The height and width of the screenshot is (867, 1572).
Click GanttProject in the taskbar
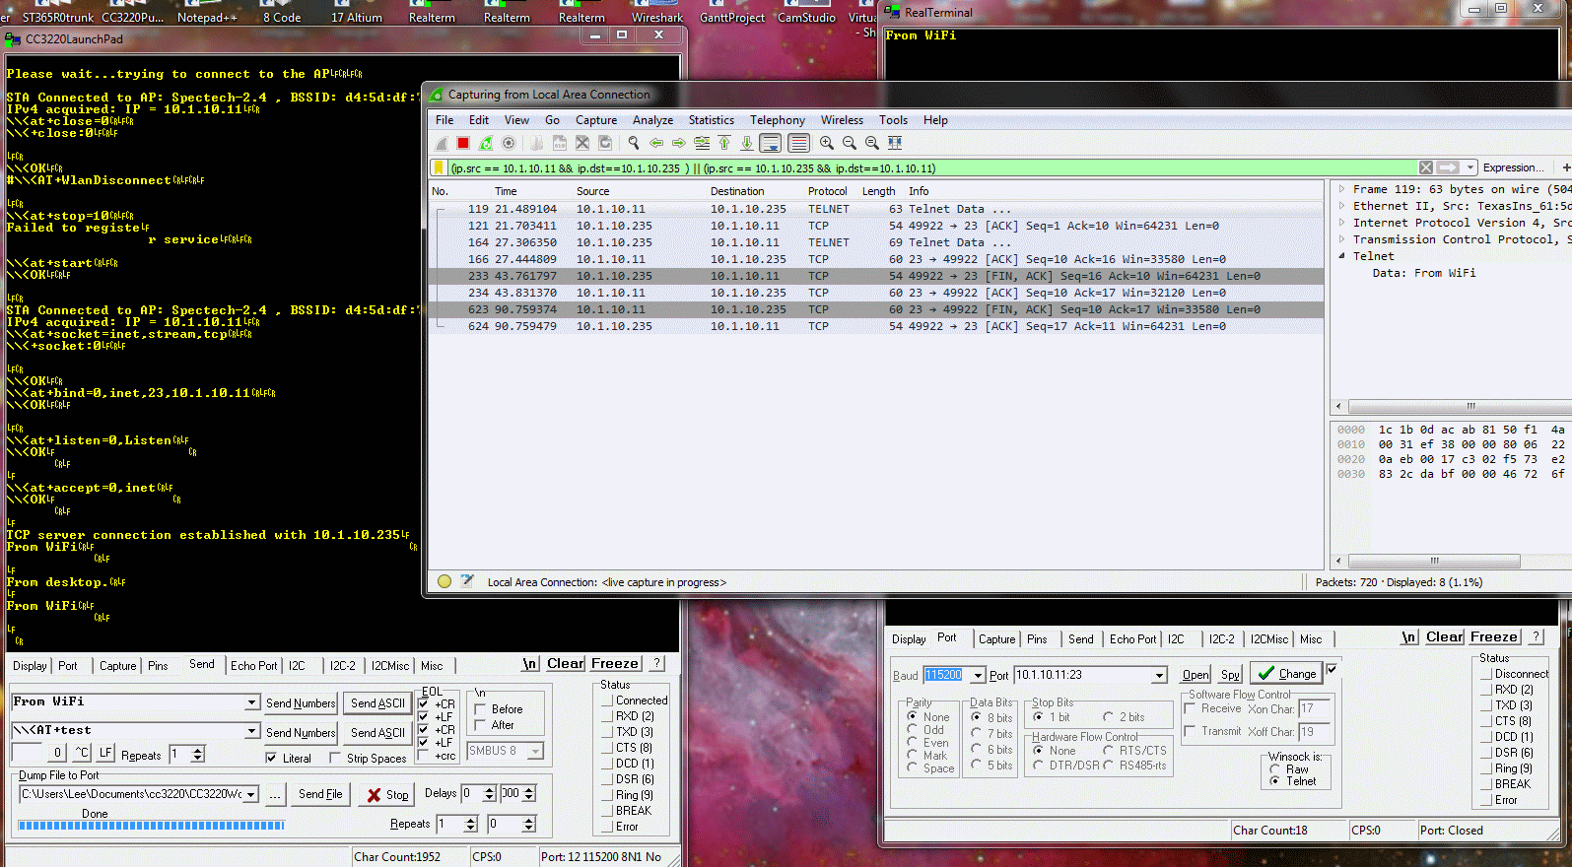(732, 14)
